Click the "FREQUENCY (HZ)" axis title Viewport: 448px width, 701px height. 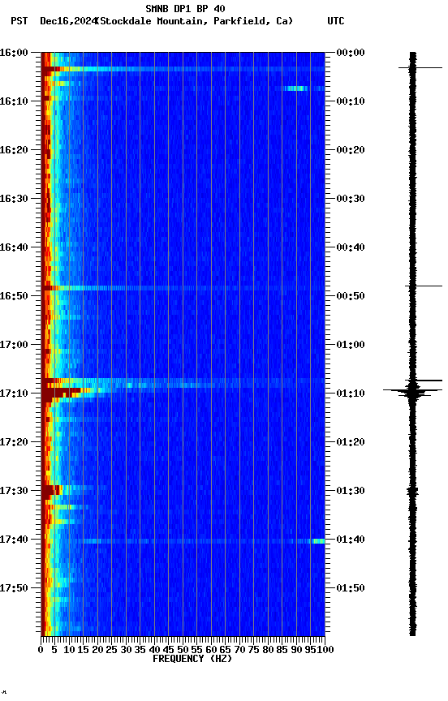(192, 660)
